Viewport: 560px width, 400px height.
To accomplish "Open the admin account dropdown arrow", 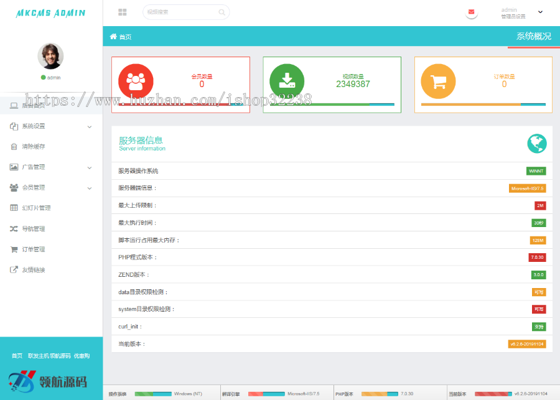I will [539, 12].
